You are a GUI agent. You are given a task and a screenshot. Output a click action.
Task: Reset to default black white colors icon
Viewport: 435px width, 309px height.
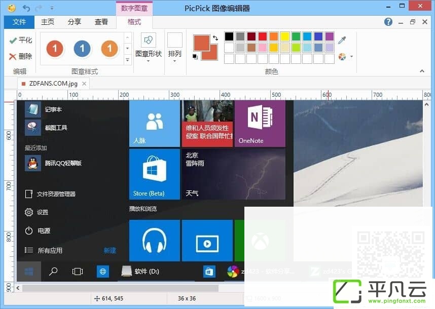195,57
